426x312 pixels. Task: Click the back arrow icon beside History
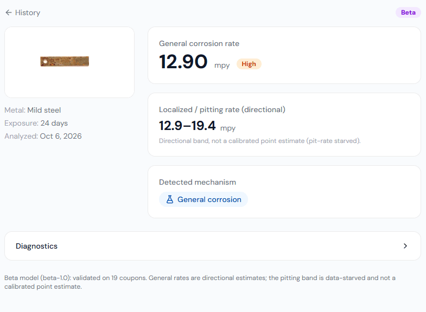pos(9,12)
